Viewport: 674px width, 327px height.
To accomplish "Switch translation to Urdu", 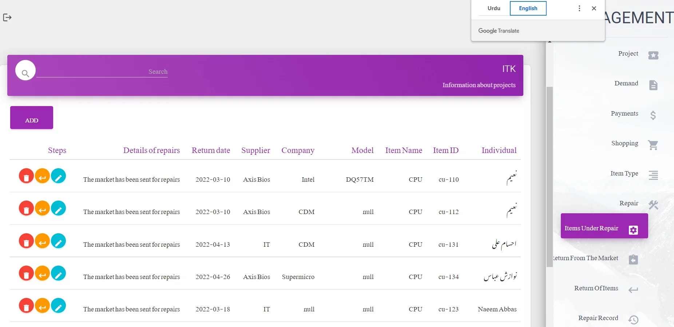I will [x=494, y=8].
